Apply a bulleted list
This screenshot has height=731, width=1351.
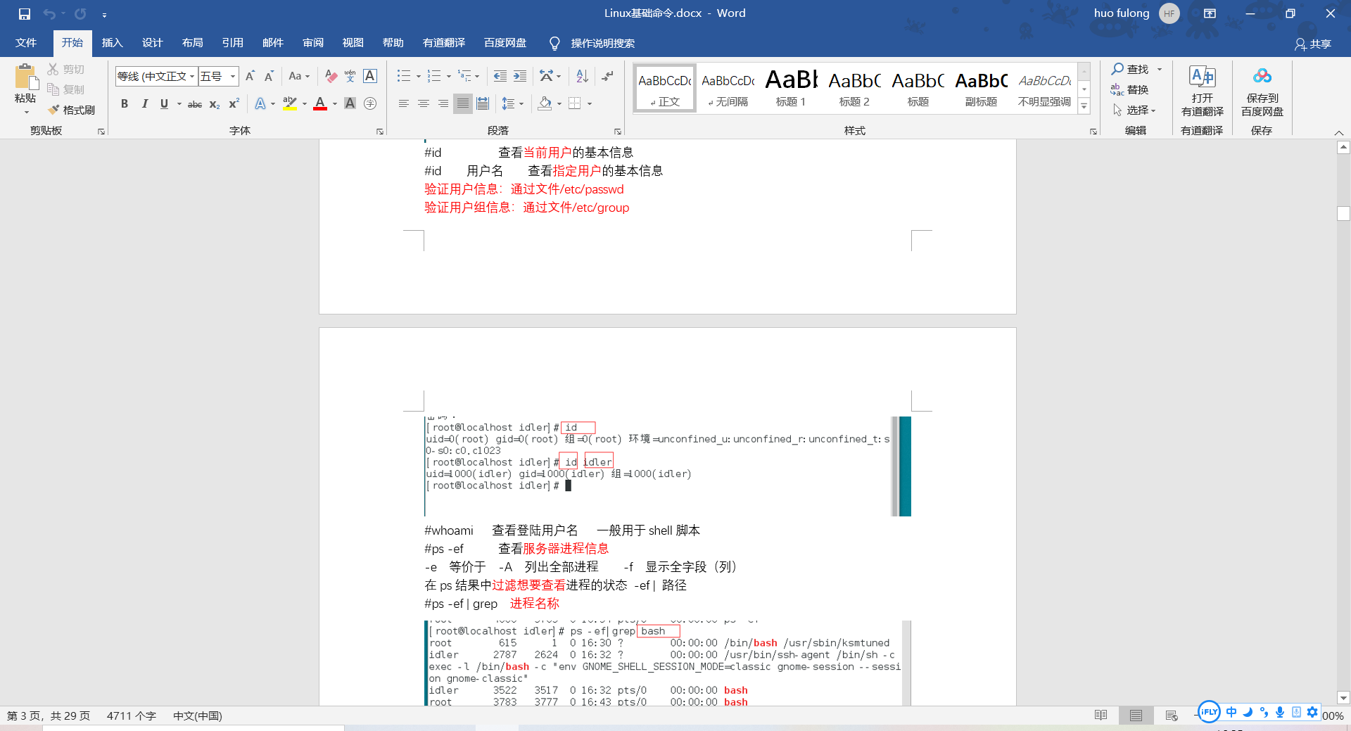coord(403,76)
